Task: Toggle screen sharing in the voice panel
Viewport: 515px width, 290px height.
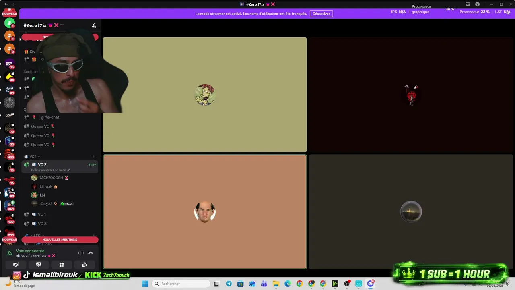Action: 39,265
